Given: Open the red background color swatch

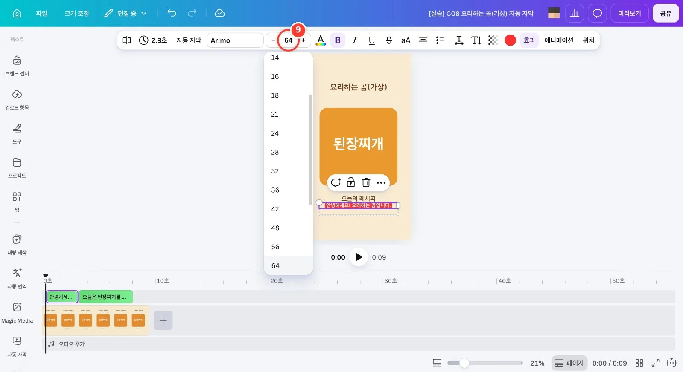Looking at the screenshot, I should pyautogui.click(x=510, y=40).
